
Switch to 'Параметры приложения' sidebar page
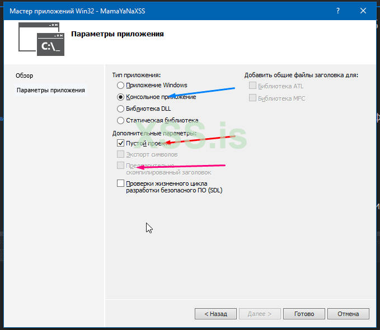(x=51, y=90)
